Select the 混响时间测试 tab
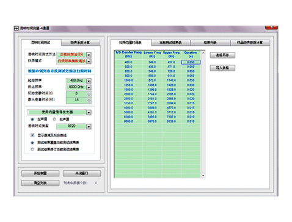 (41, 43)
